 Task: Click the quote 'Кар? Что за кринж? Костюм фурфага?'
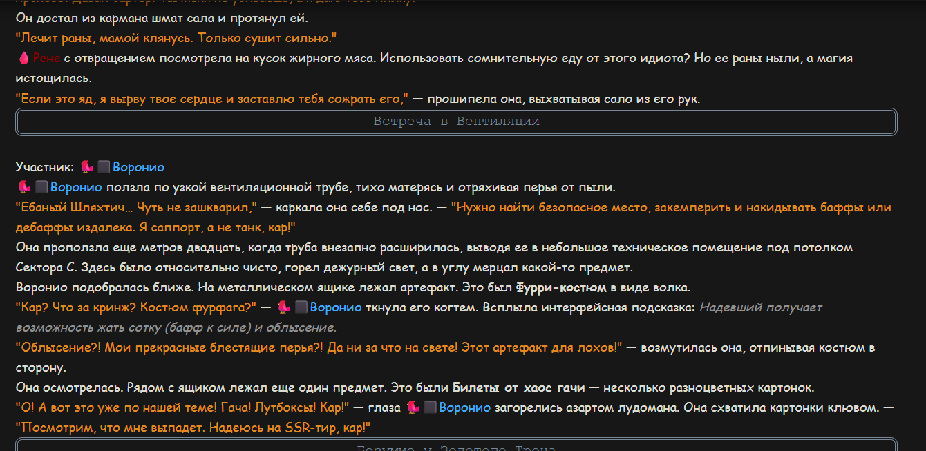click(136, 307)
